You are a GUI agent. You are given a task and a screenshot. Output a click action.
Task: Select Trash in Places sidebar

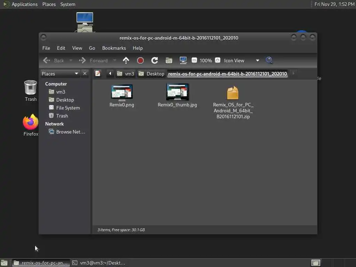(62, 116)
